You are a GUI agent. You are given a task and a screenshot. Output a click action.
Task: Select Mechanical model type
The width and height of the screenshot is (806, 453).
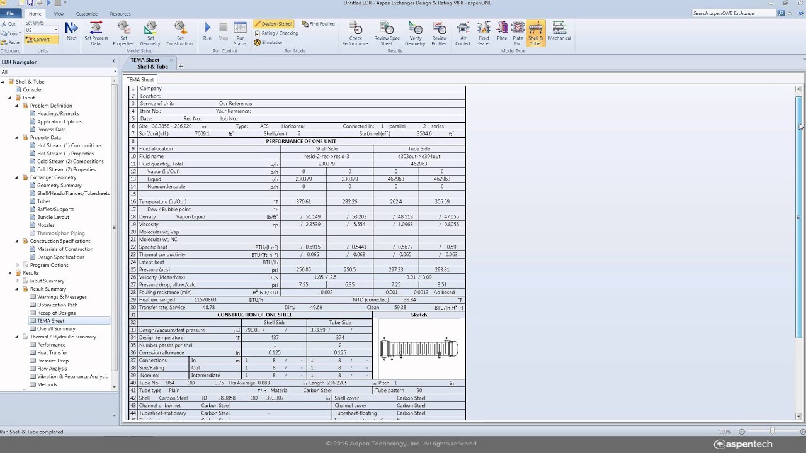click(559, 31)
